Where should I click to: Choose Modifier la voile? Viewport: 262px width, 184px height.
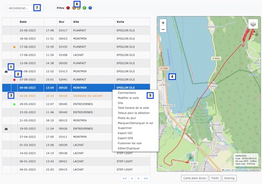coord(128,98)
